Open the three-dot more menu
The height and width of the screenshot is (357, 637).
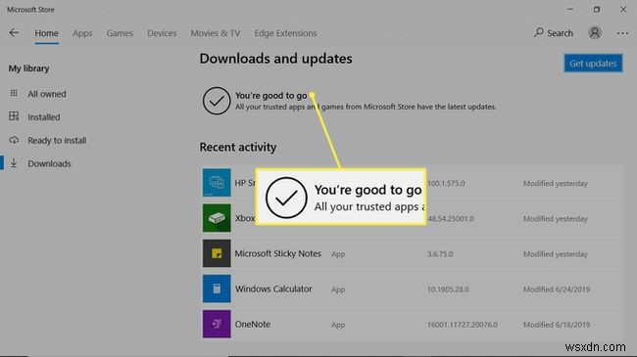[x=622, y=33]
